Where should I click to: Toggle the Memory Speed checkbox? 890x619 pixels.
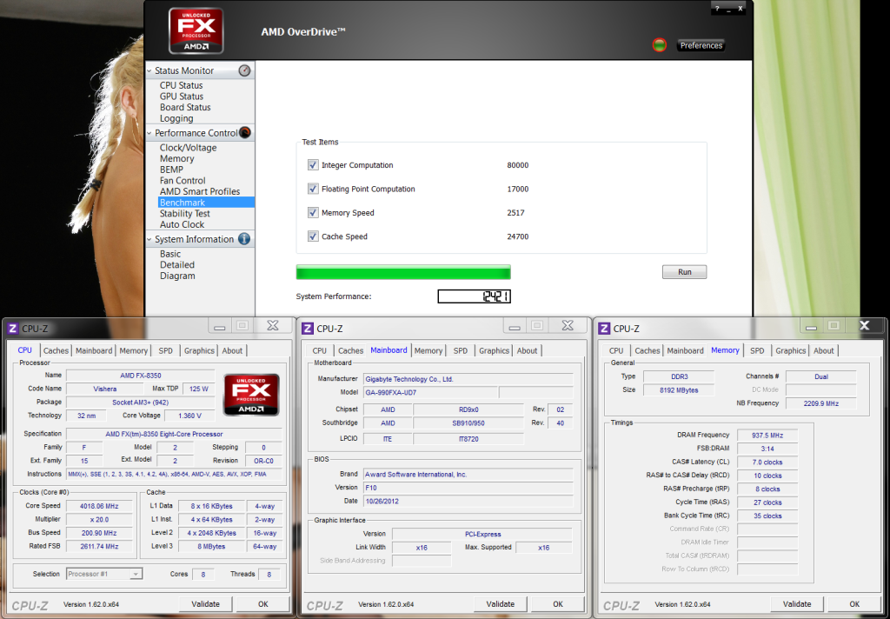(313, 212)
